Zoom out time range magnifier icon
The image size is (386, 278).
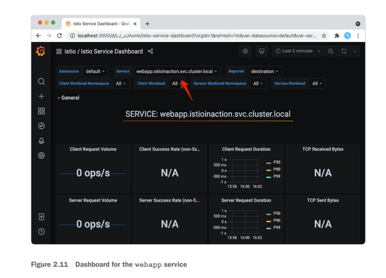[331, 51]
